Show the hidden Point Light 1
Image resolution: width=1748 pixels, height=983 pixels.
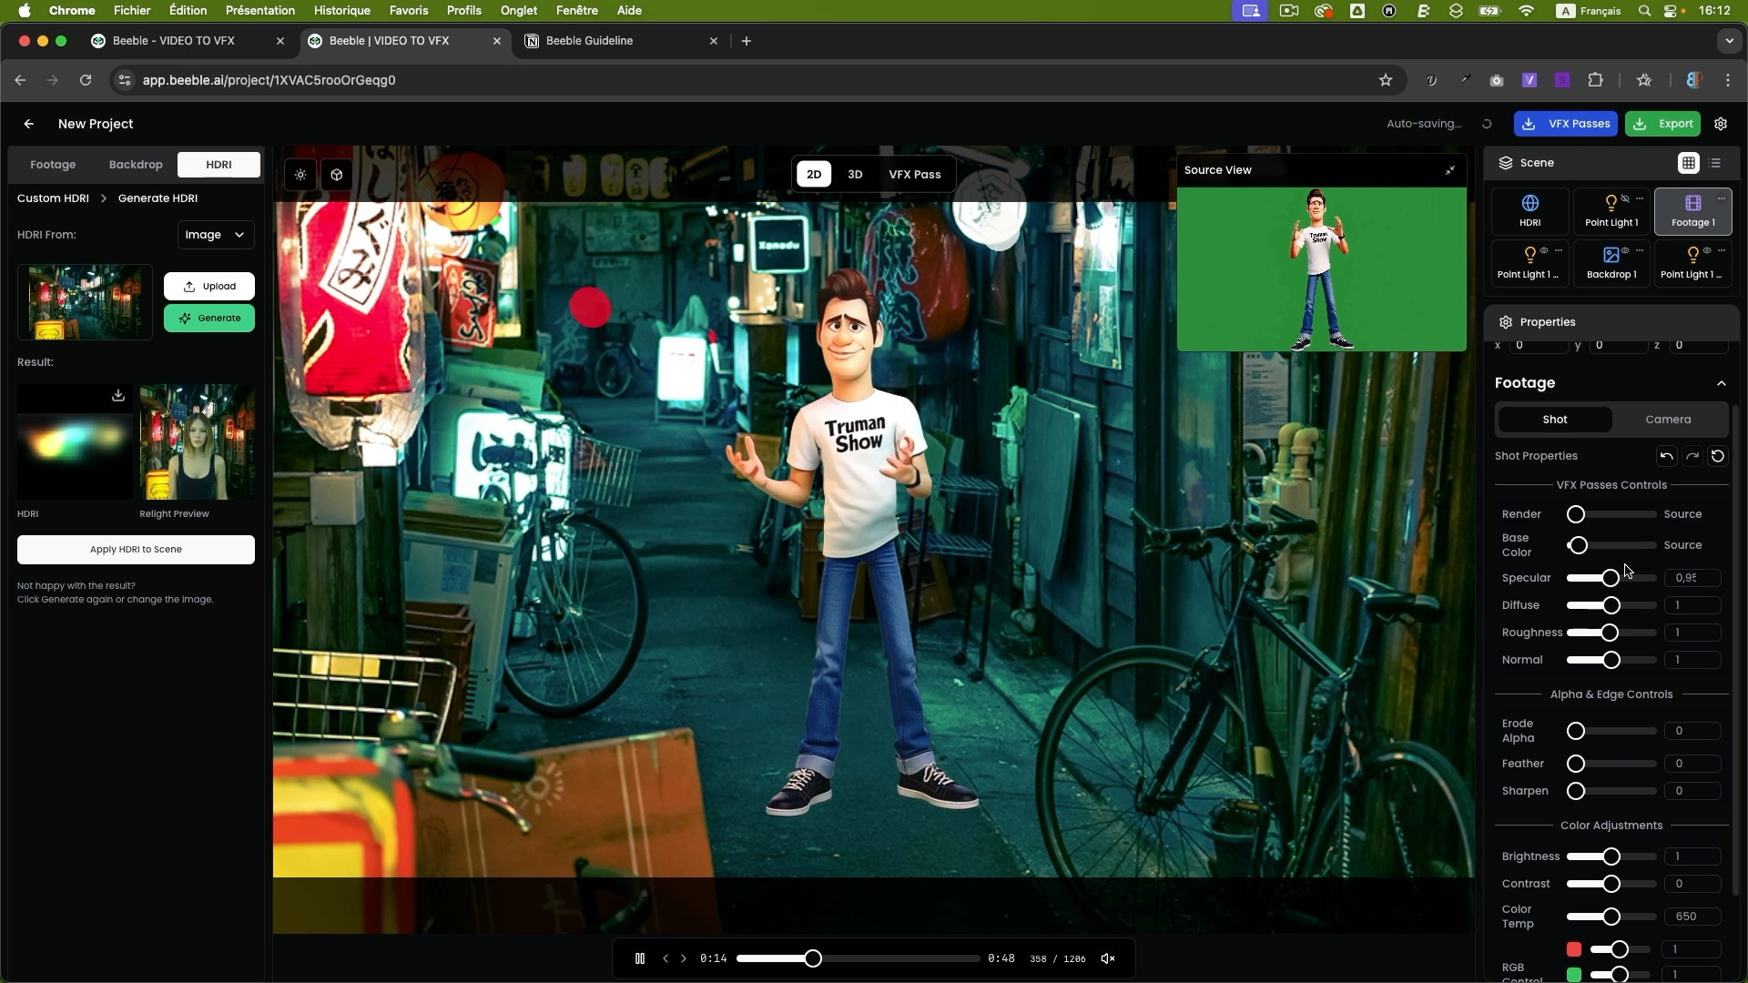(x=1625, y=198)
